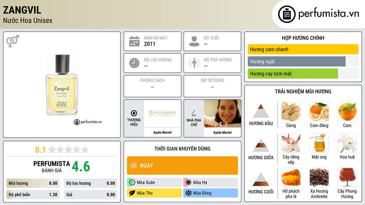Click the Hương cuối pyramid icon
The height and width of the screenshot is (205, 365).
click(x=261, y=179)
